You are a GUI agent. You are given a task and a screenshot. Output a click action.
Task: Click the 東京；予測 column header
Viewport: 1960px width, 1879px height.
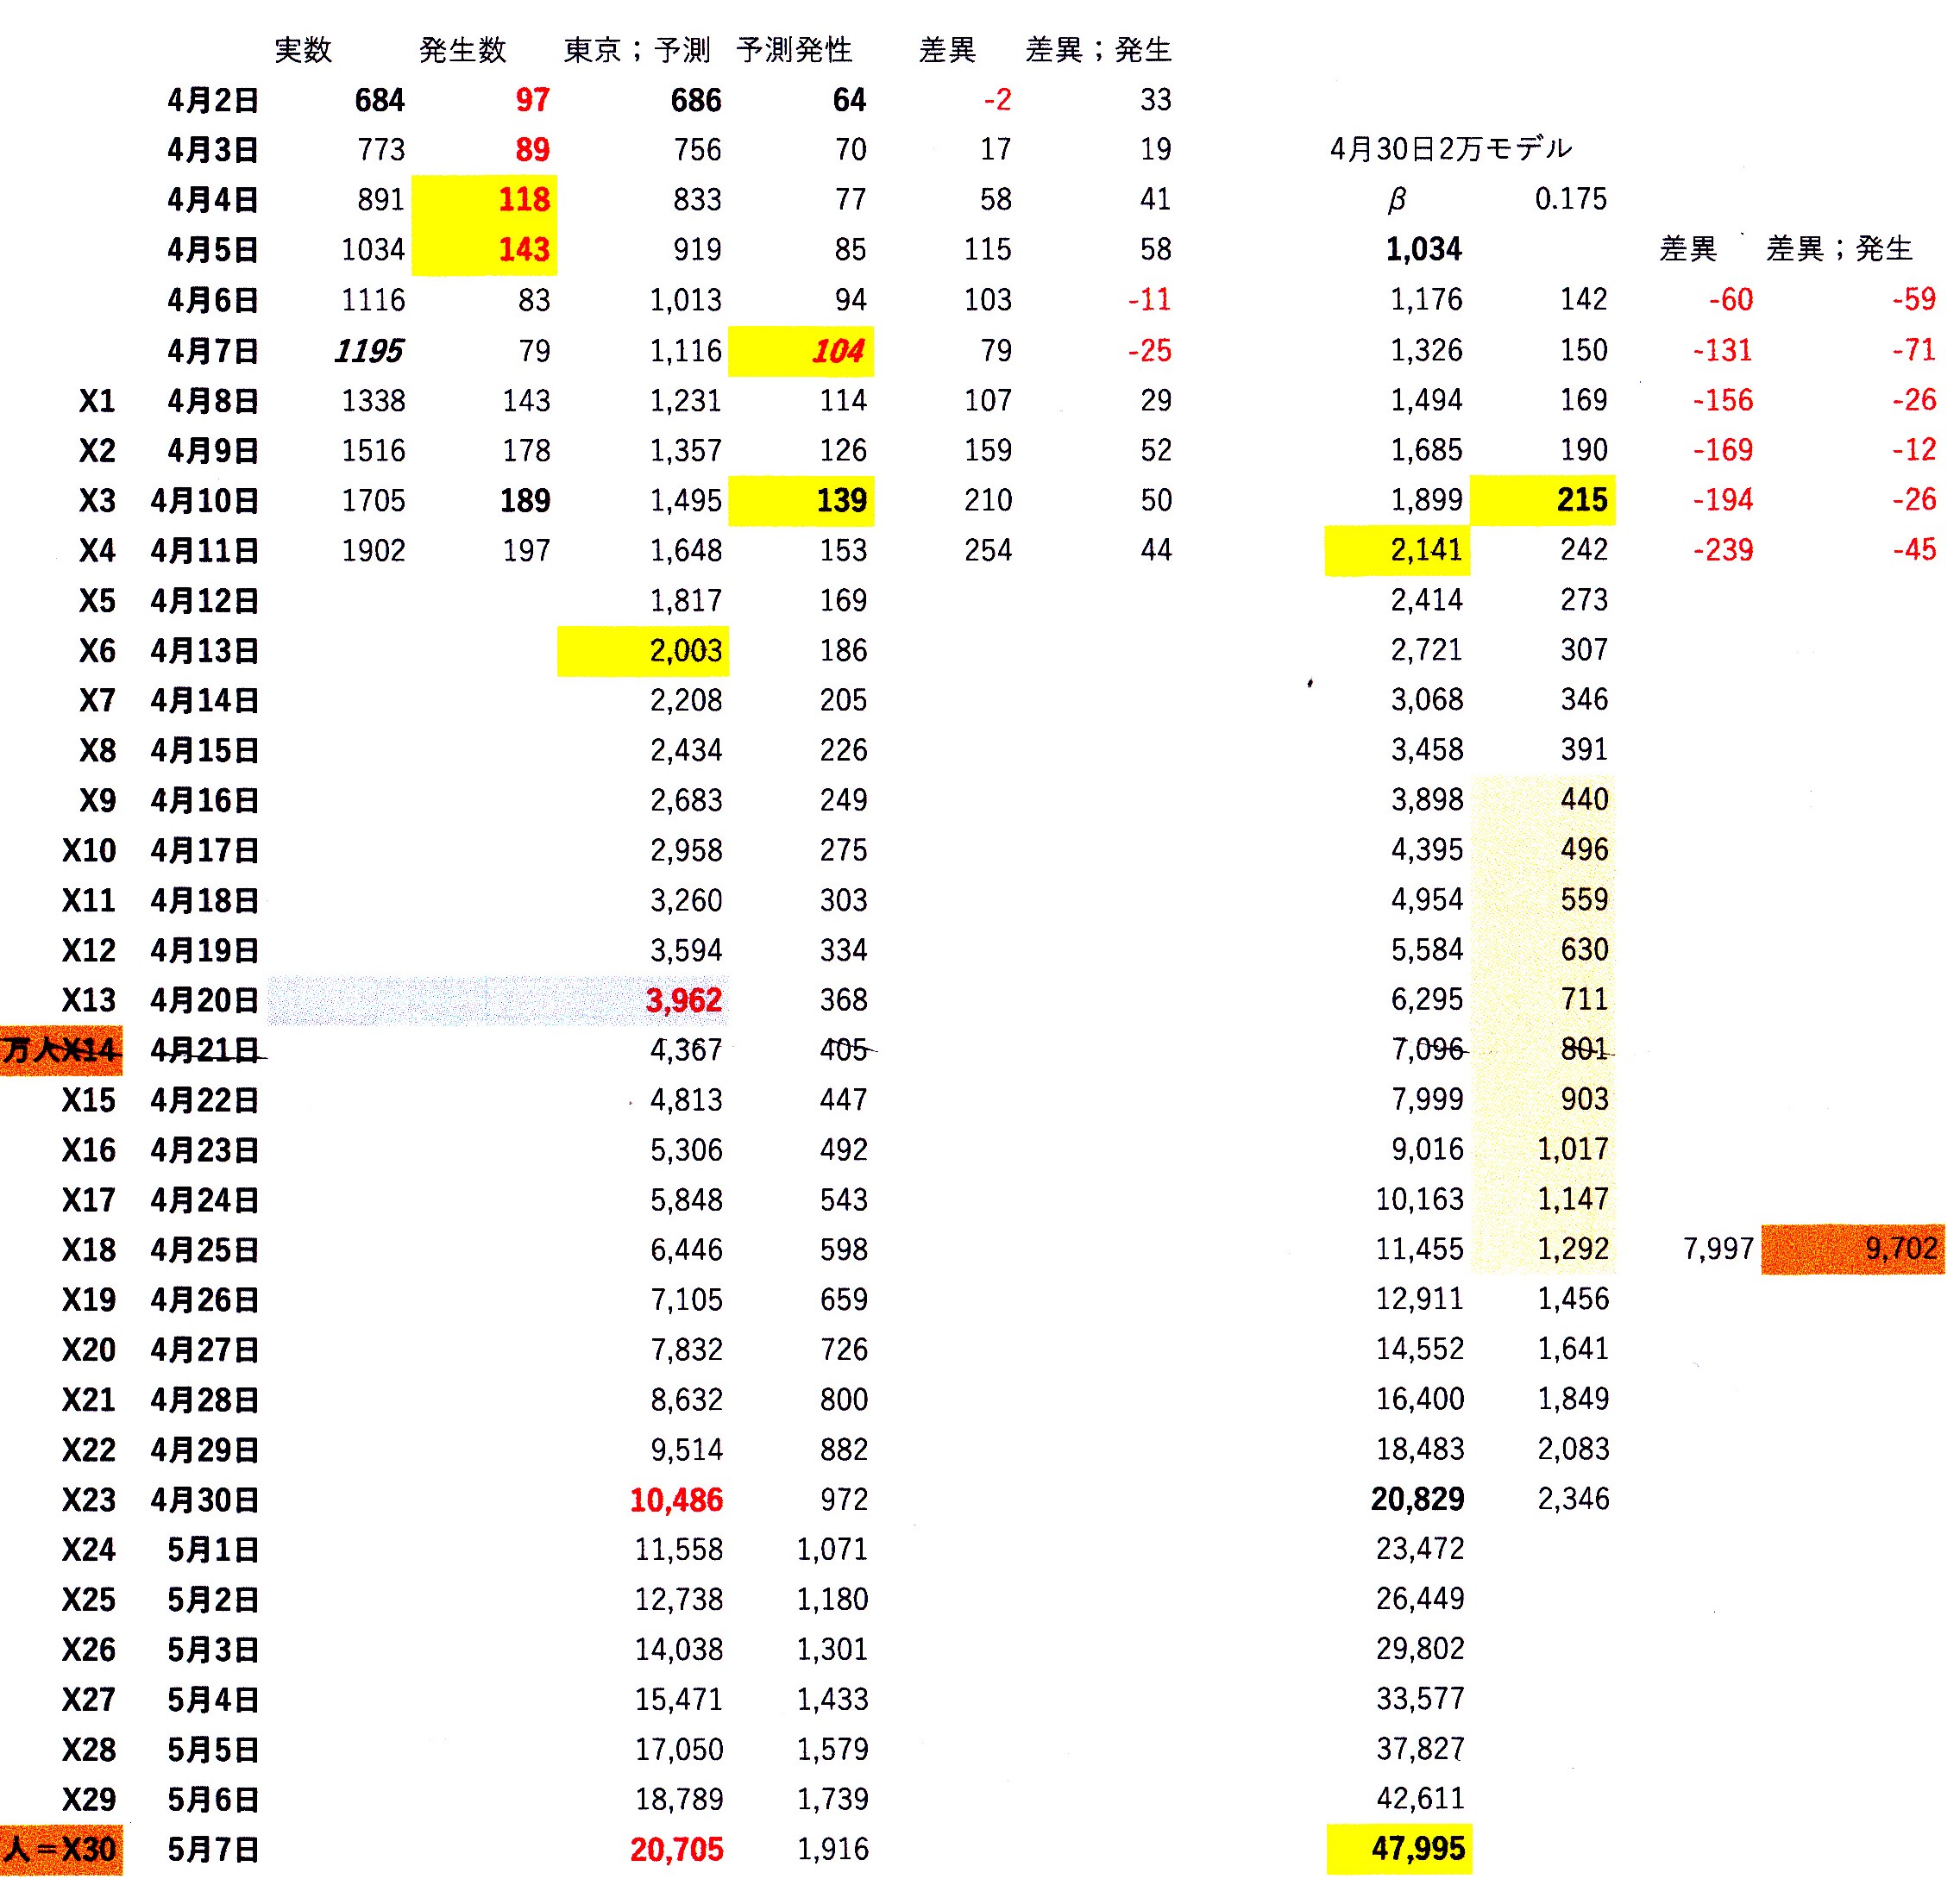[x=637, y=50]
